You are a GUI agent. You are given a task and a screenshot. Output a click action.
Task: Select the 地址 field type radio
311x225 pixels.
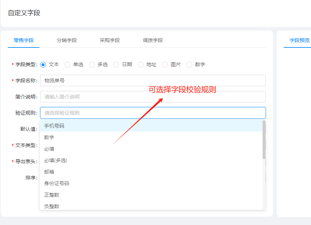click(141, 65)
